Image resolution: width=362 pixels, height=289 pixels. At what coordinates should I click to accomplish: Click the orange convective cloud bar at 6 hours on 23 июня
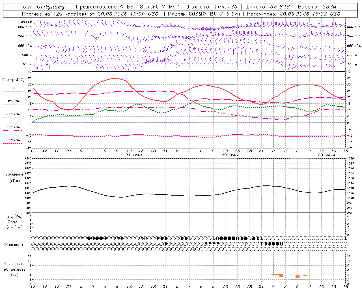point(298,276)
